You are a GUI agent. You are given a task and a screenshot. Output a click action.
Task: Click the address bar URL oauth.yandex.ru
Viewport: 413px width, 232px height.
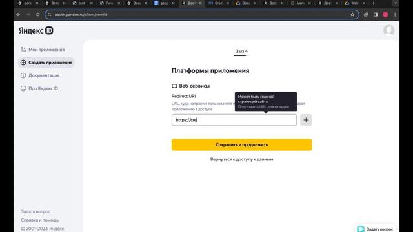[x=81, y=15]
